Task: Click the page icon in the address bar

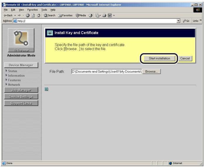Action: (15, 21)
